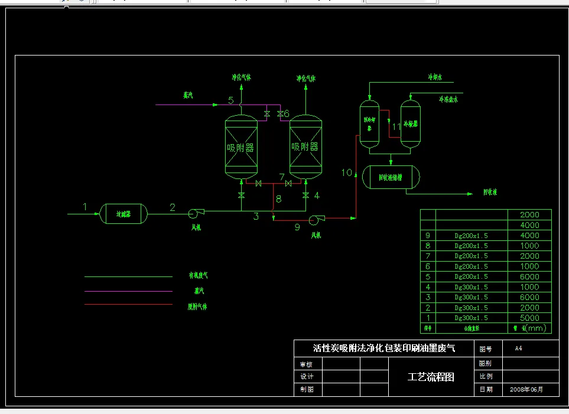Screen dimensions: 569x414
Task: Click the 回收液 outlet label
Action: point(490,193)
